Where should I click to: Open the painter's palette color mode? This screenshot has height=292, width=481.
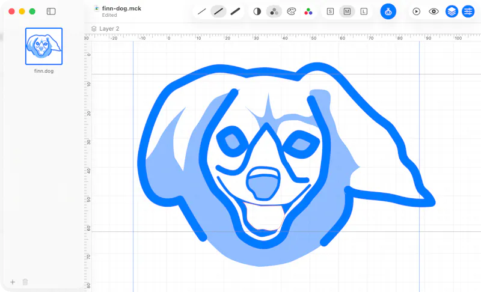(x=292, y=11)
